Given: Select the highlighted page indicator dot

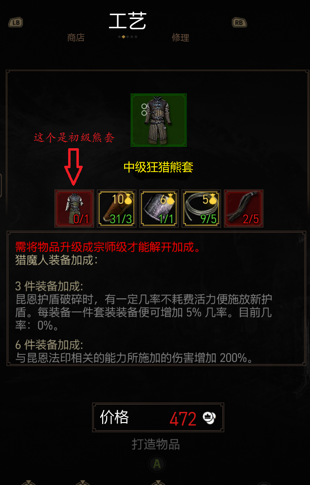Looking at the screenshot, I should [x=123, y=37].
